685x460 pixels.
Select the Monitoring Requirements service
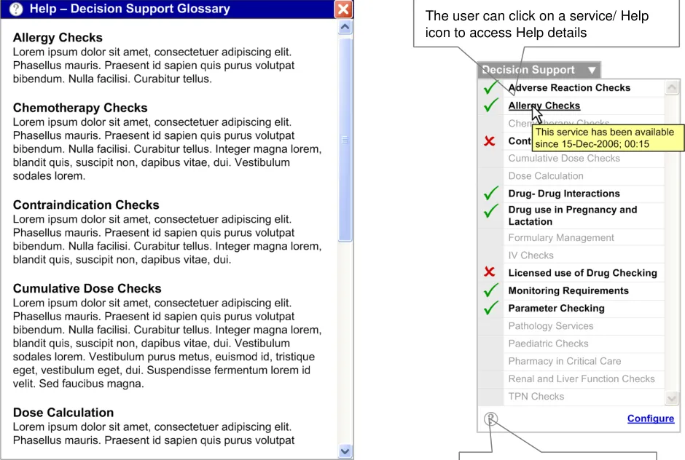coord(568,290)
